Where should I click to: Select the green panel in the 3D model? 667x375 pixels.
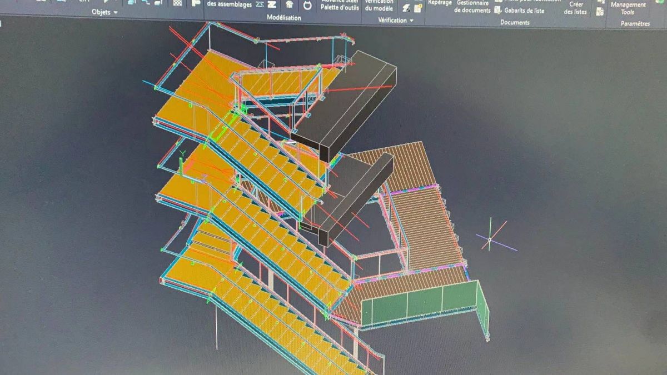point(422,303)
